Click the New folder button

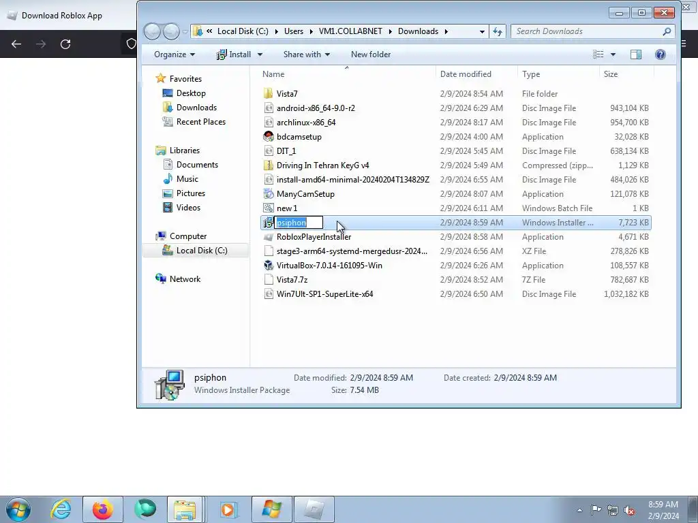tap(371, 54)
